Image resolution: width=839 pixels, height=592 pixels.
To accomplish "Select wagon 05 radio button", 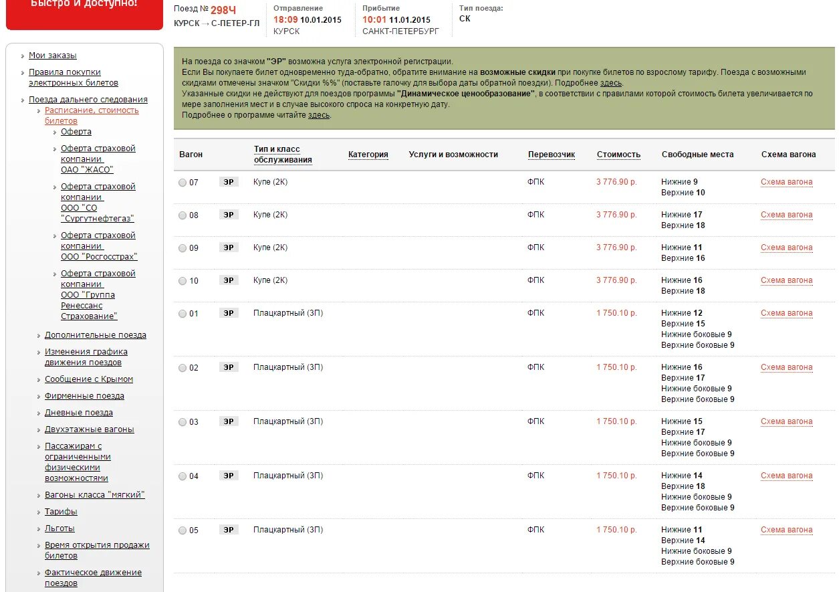I will pyautogui.click(x=183, y=530).
